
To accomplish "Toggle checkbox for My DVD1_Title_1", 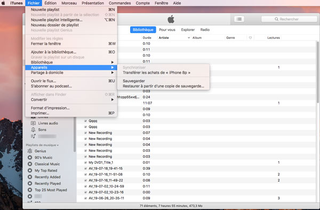I will click(85, 163).
